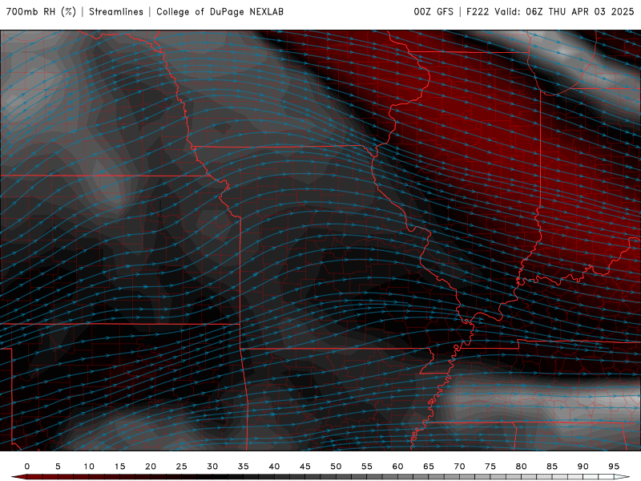Click the colorbar label "70"
Viewport: 641px width, 481px height.
coord(459,467)
